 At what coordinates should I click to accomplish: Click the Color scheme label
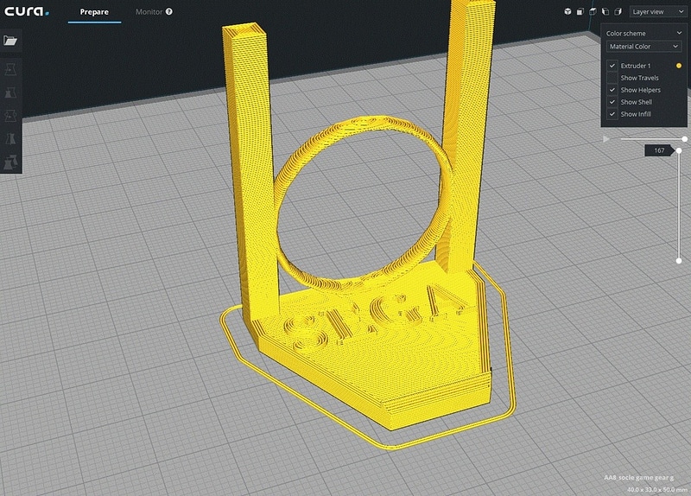coord(625,34)
